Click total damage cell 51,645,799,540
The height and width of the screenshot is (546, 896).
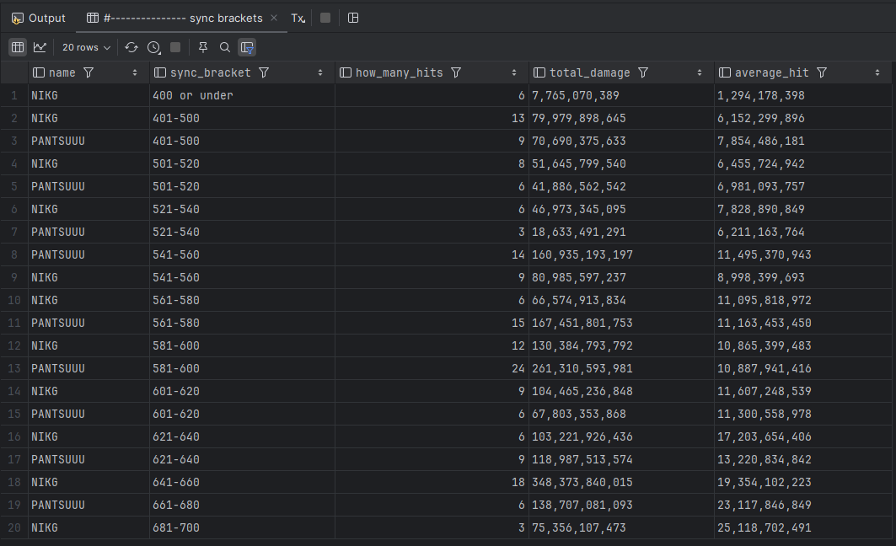[x=621, y=164]
